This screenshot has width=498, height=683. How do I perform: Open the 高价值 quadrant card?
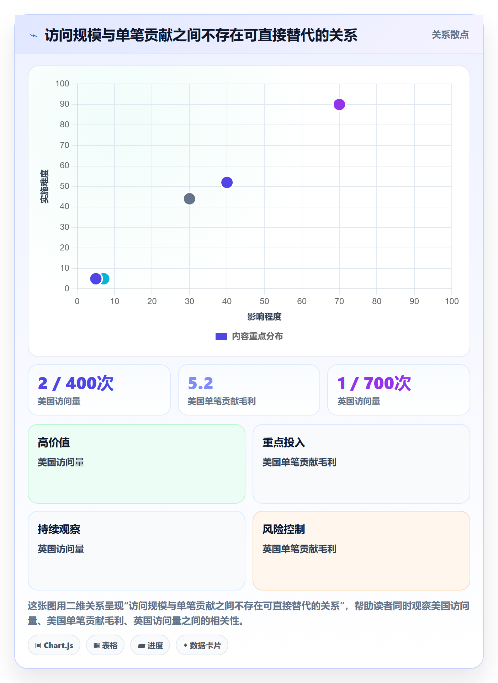click(137, 464)
